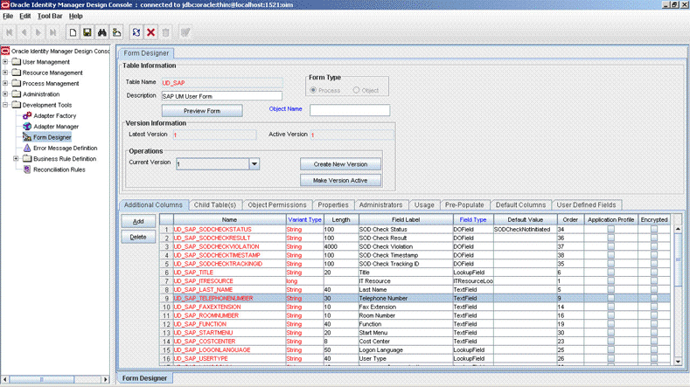Select Business Rule Definition folder

click(x=65, y=159)
